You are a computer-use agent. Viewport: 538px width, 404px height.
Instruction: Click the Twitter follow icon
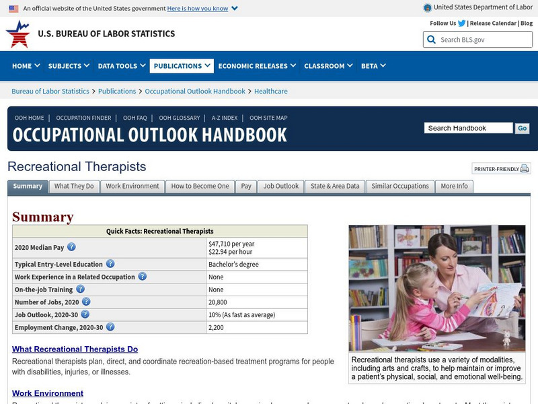click(461, 22)
